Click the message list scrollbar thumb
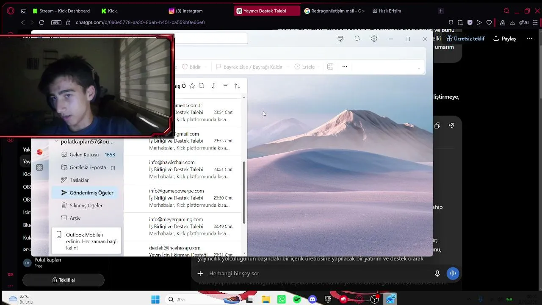The height and width of the screenshot is (305, 542). click(x=244, y=193)
